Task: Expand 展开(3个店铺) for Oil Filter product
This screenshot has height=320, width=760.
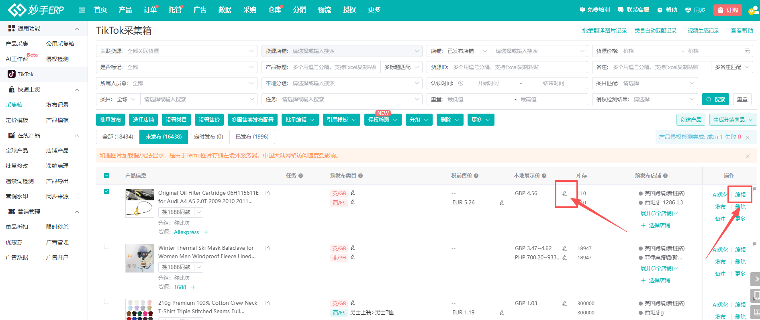Action: pos(659,213)
